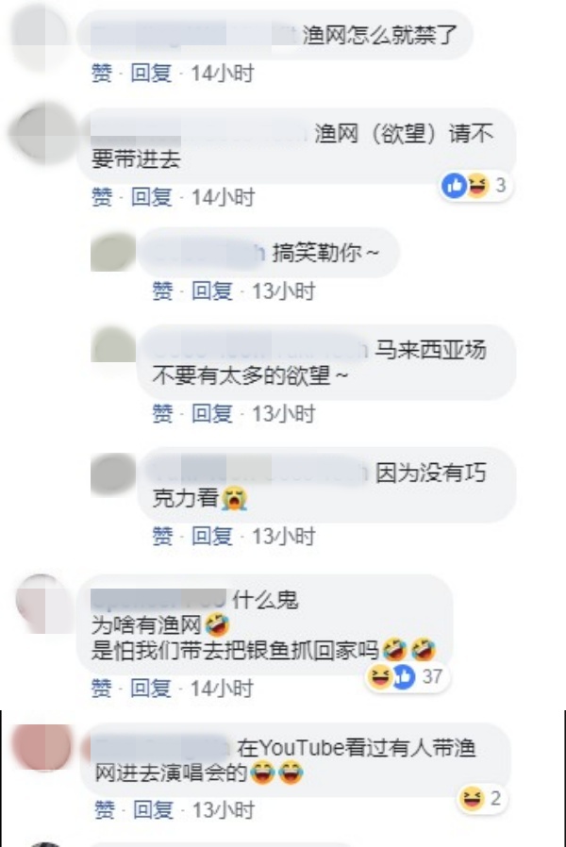Open the avatar beside the 搞笑勒你 reply

pyautogui.click(x=113, y=252)
